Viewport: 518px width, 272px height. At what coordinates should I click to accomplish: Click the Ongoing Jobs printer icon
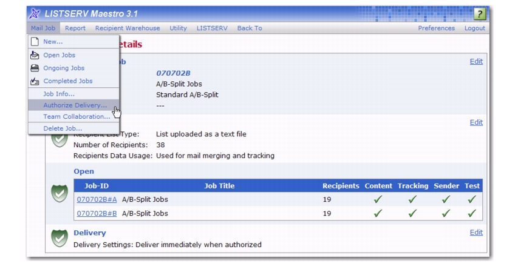(35, 68)
